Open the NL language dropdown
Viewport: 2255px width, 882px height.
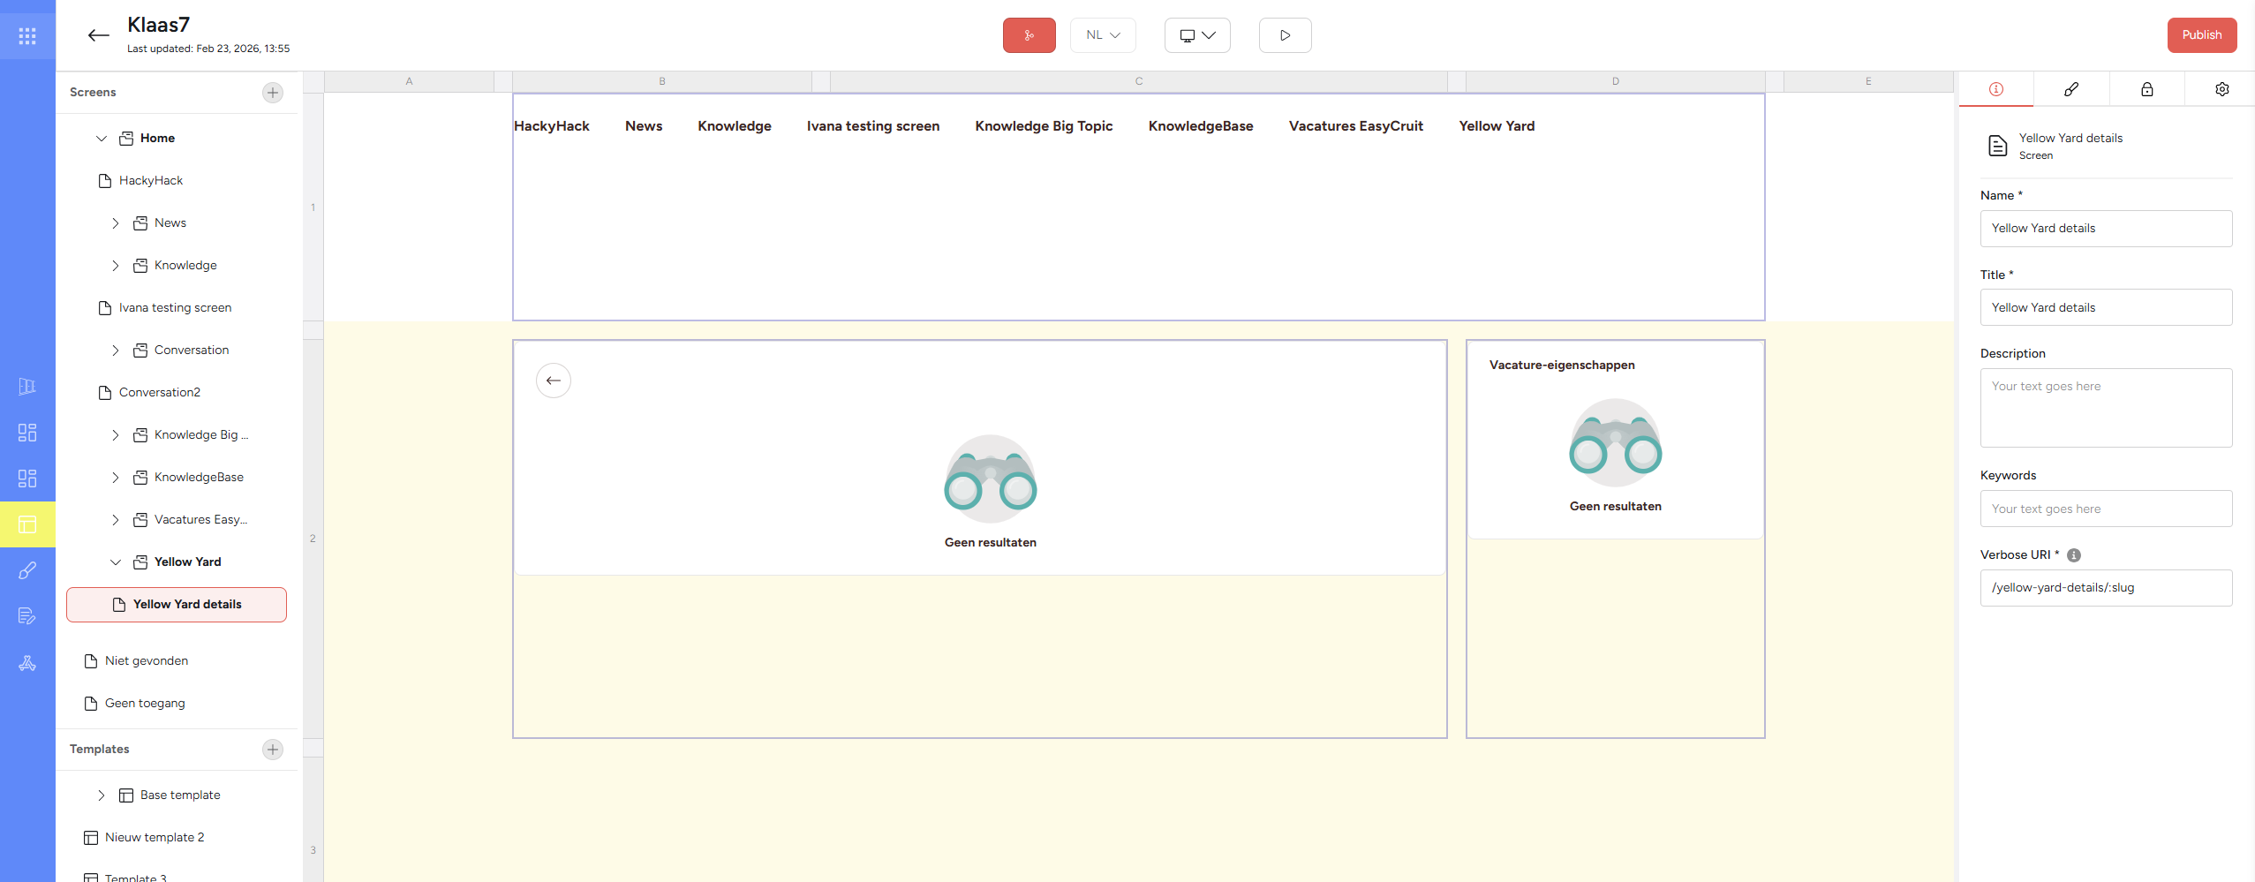[x=1103, y=35]
